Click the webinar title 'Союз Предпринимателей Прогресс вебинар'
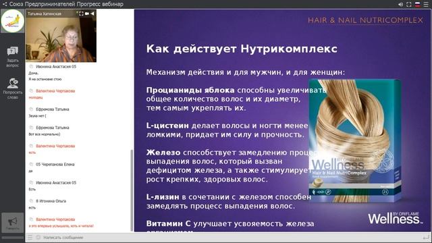Screen dimensions: 432x243 tap(66, 4)
